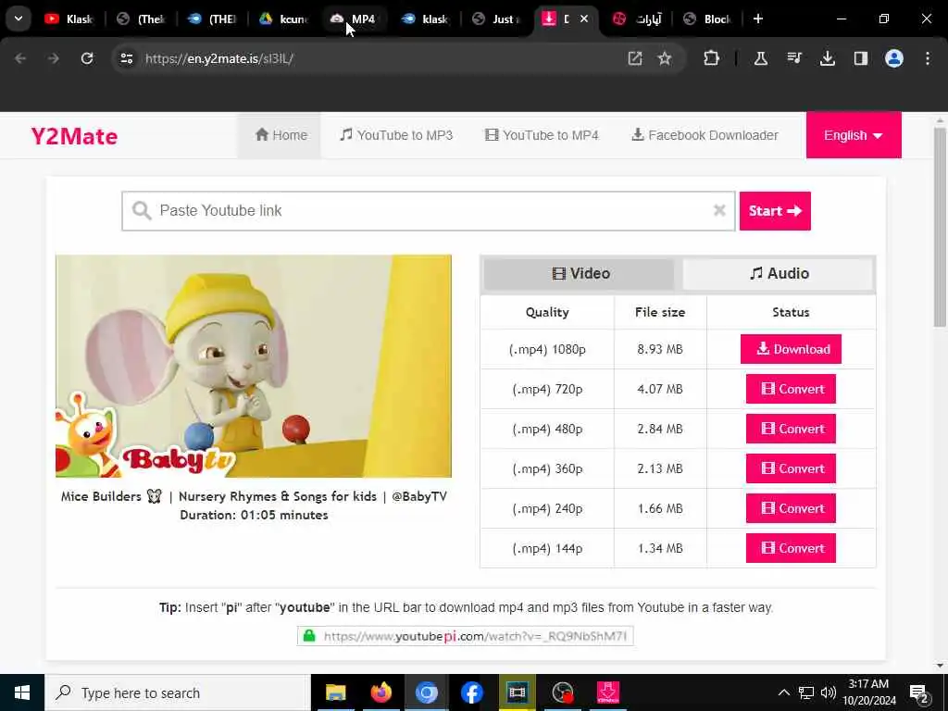948x711 pixels.
Task: Go back to previous page
Action: 20,58
